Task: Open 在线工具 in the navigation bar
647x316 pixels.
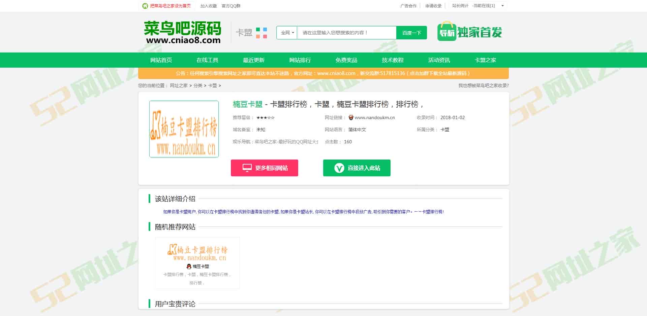Action: coord(207,60)
